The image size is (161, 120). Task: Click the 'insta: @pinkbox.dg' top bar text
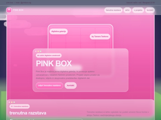[23, 3]
